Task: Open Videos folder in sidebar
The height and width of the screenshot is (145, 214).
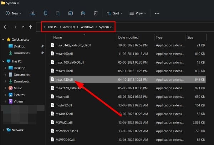Action: (19, 101)
